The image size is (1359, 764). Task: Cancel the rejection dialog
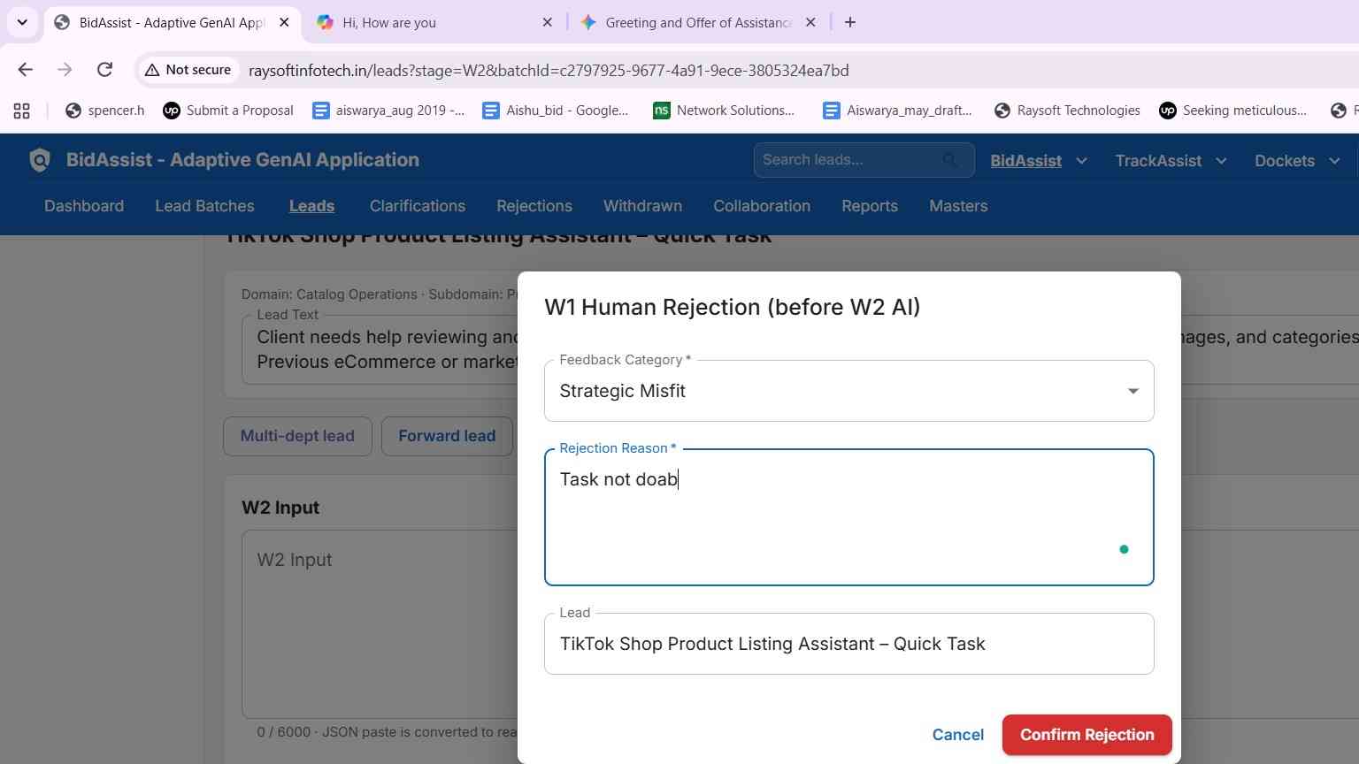point(957,735)
